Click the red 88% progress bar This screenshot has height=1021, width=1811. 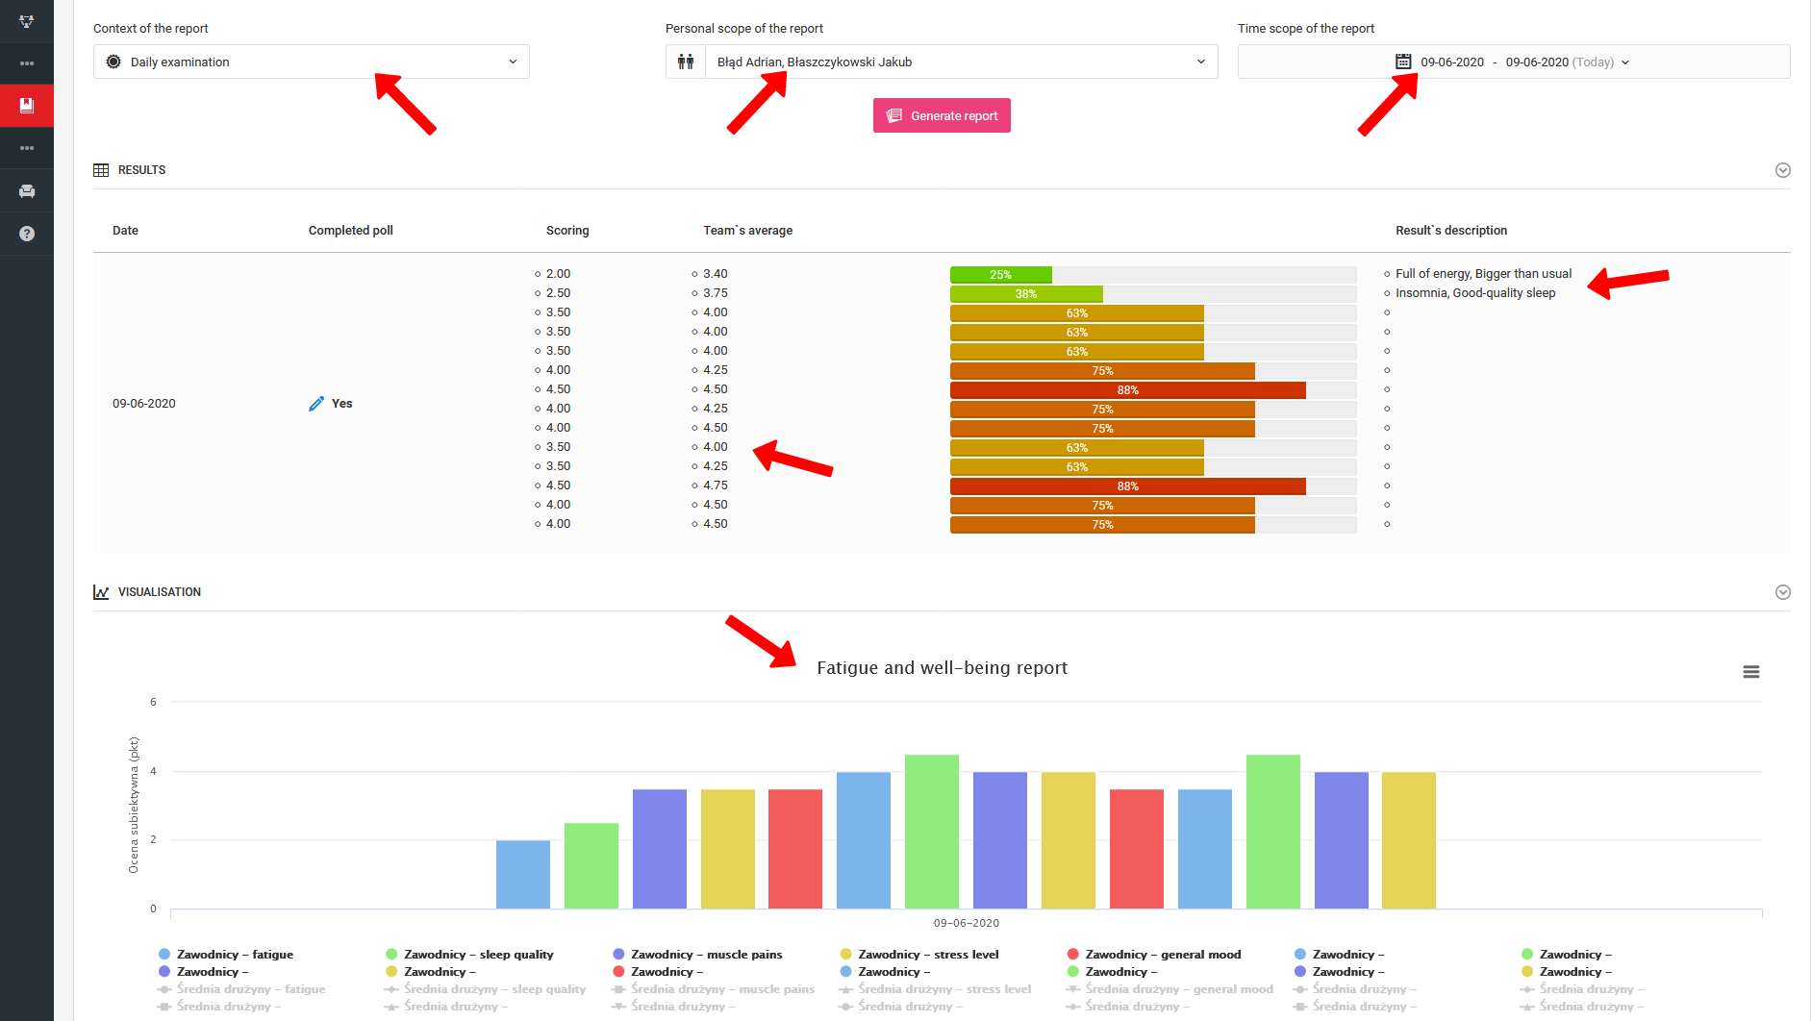pos(1127,390)
